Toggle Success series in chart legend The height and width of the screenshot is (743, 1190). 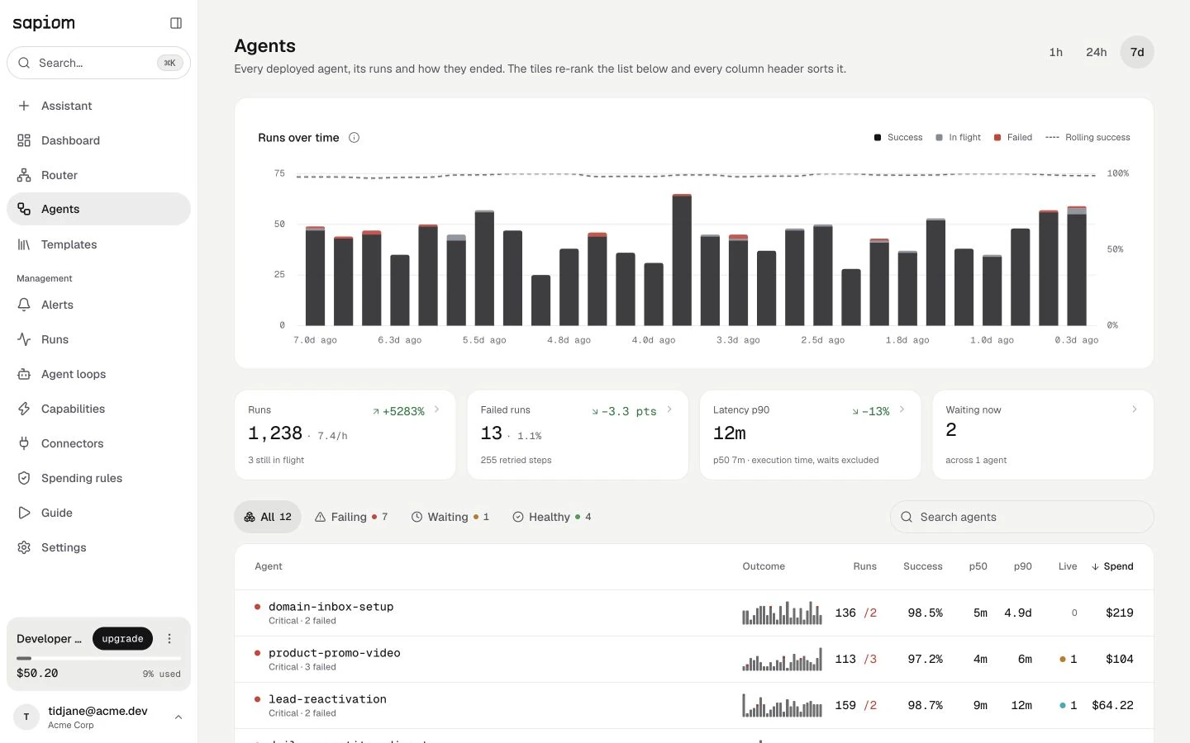(898, 137)
